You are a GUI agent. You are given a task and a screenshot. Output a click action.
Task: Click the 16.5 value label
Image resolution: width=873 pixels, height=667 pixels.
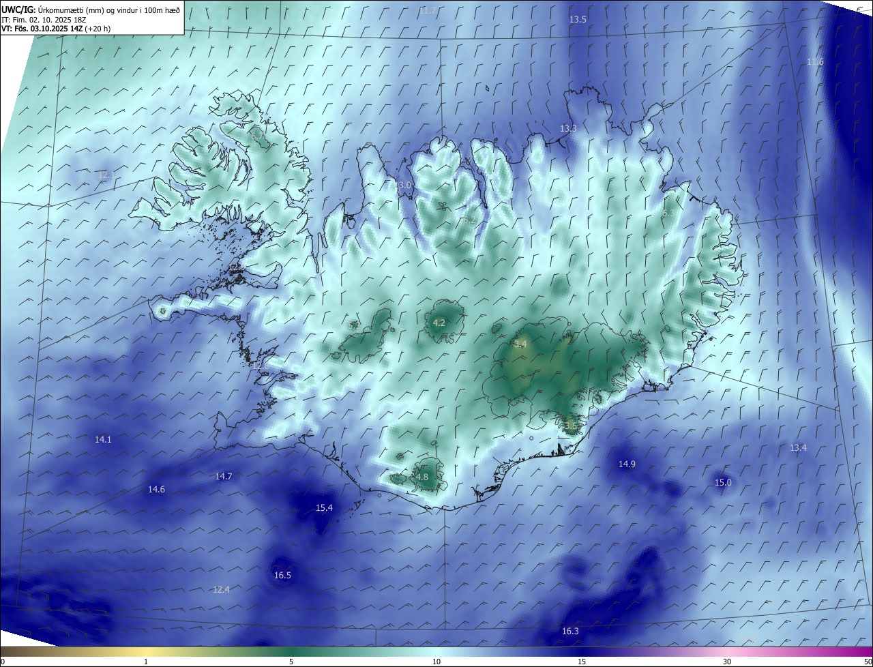tap(282, 576)
